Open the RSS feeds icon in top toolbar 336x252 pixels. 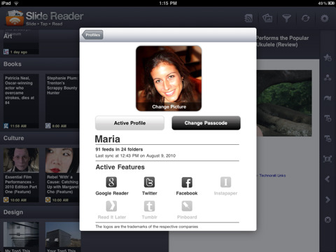(248, 18)
